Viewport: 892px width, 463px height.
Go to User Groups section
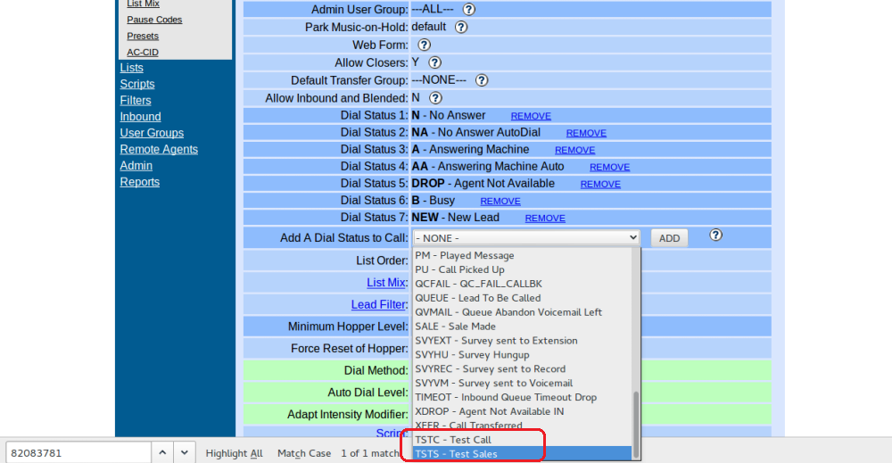pos(152,133)
